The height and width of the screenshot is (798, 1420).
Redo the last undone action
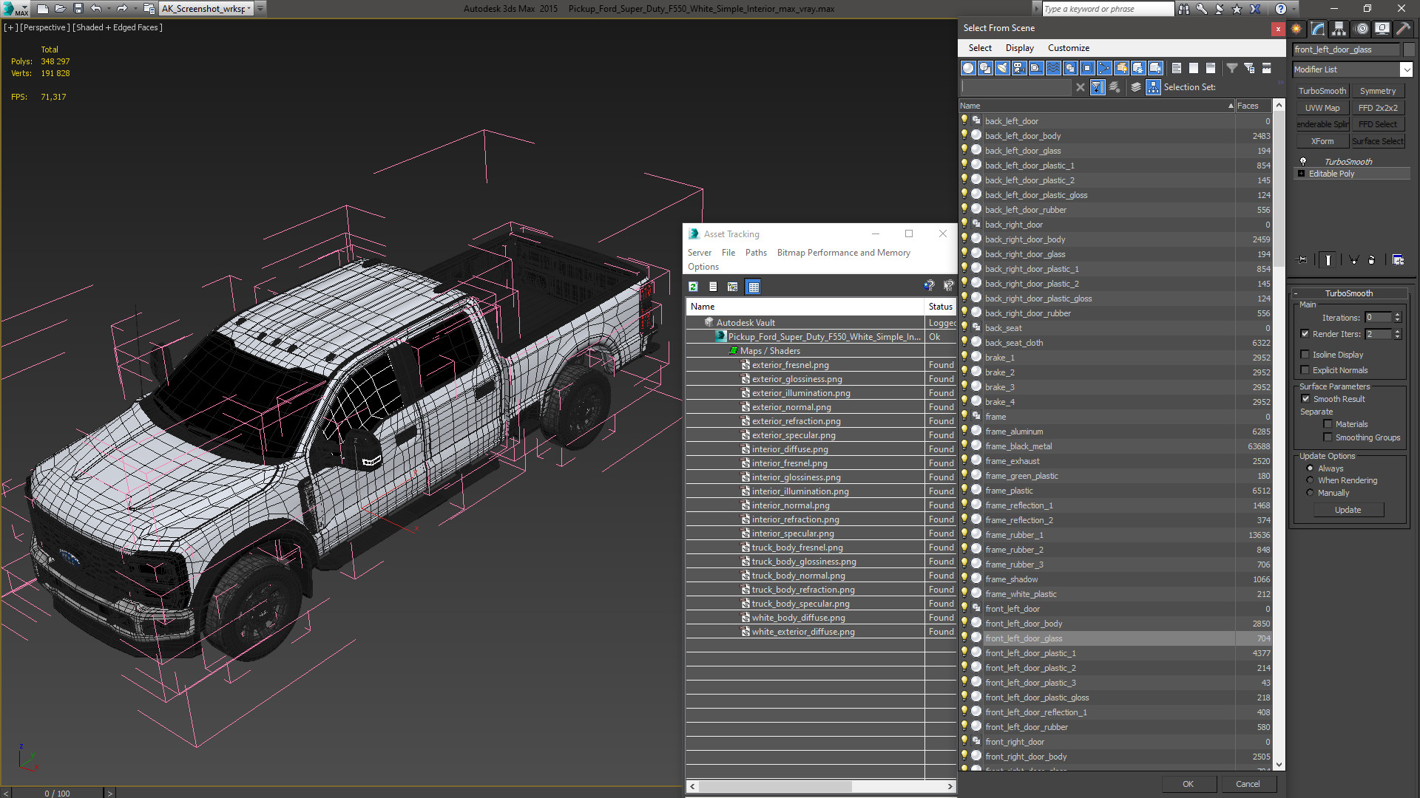tap(122, 9)
